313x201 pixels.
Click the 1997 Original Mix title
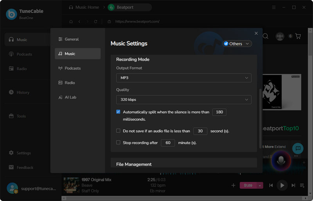pos(96,179)
